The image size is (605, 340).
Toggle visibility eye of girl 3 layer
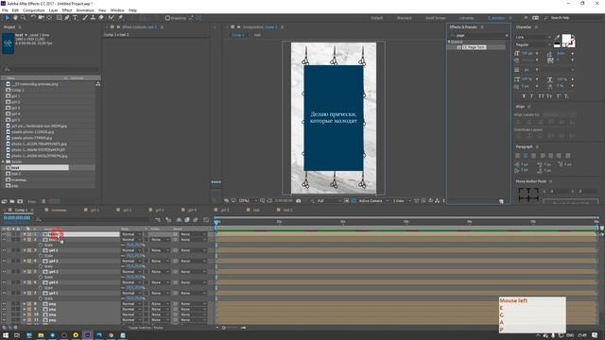[4, 272]
